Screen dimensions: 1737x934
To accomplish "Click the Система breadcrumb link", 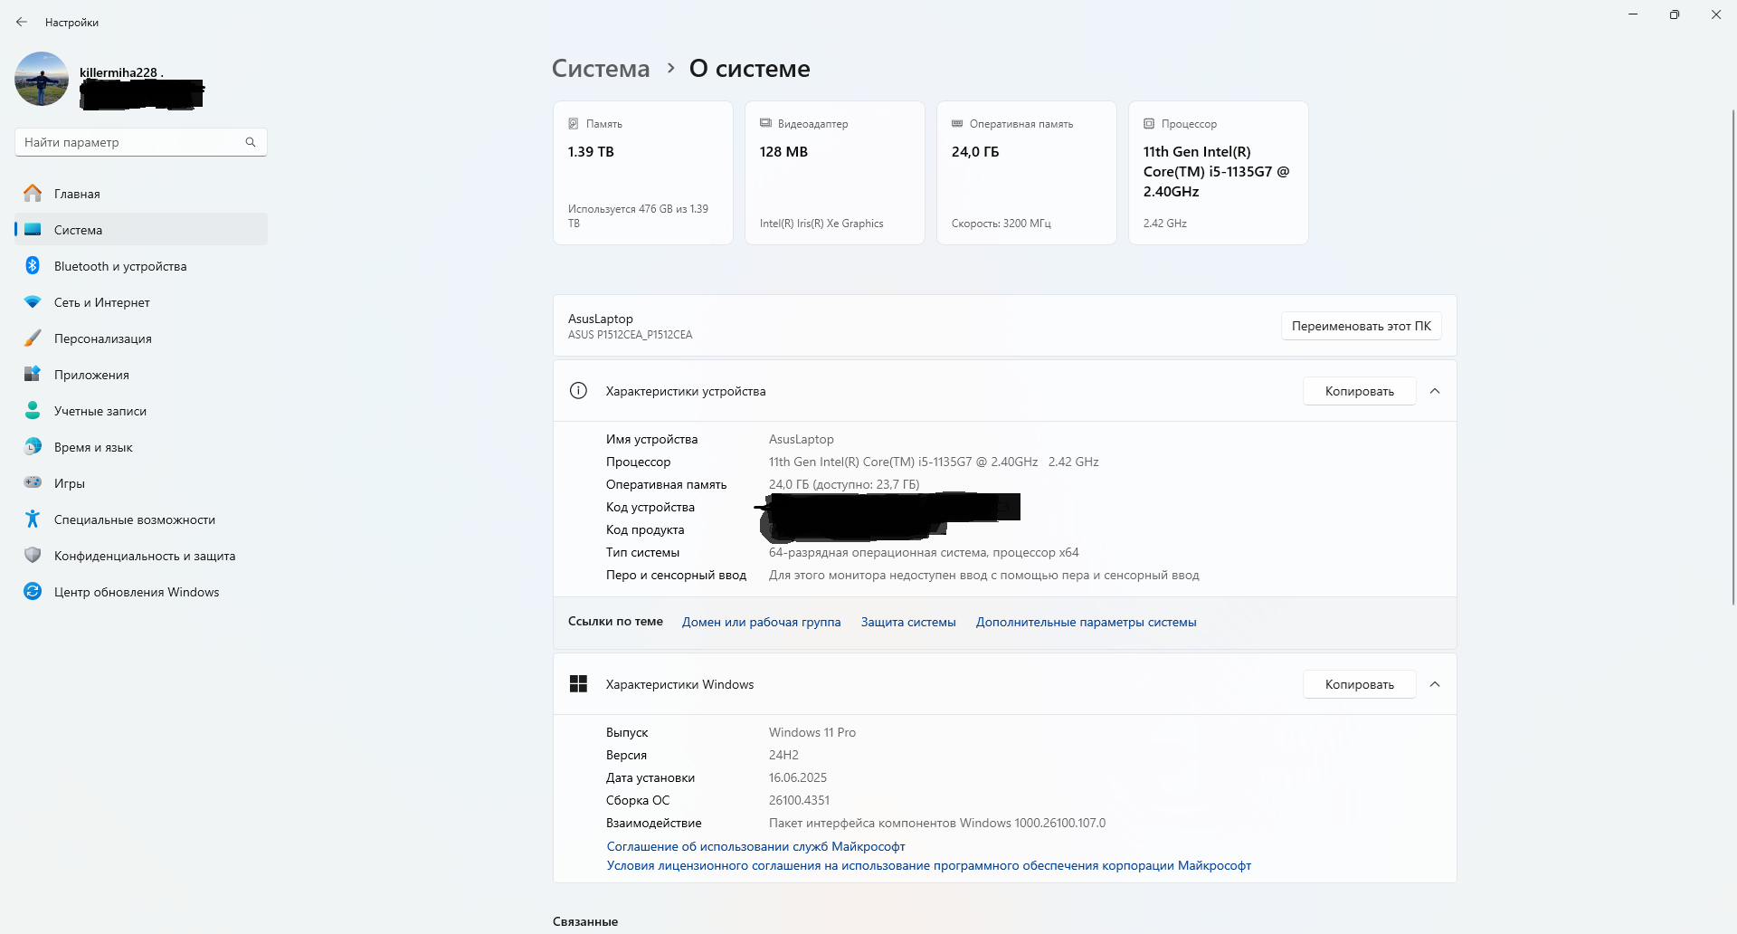I will point(601,69).
